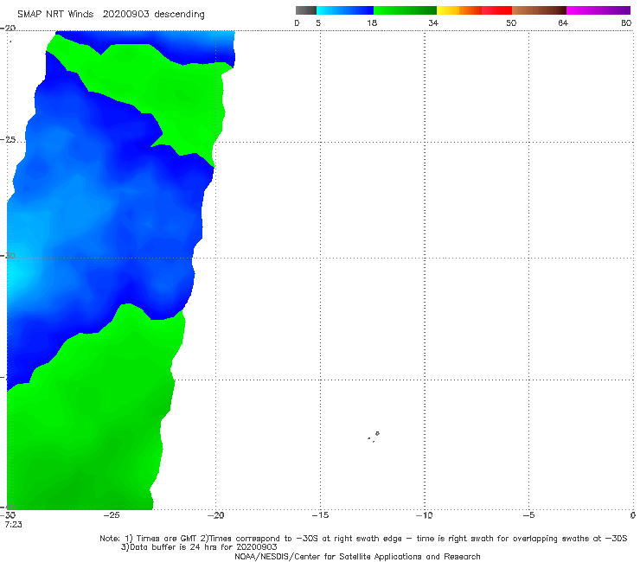This screenshot has height=562, width=640.
Task: Click the longitude label '-10'
Action: point(424,515)
